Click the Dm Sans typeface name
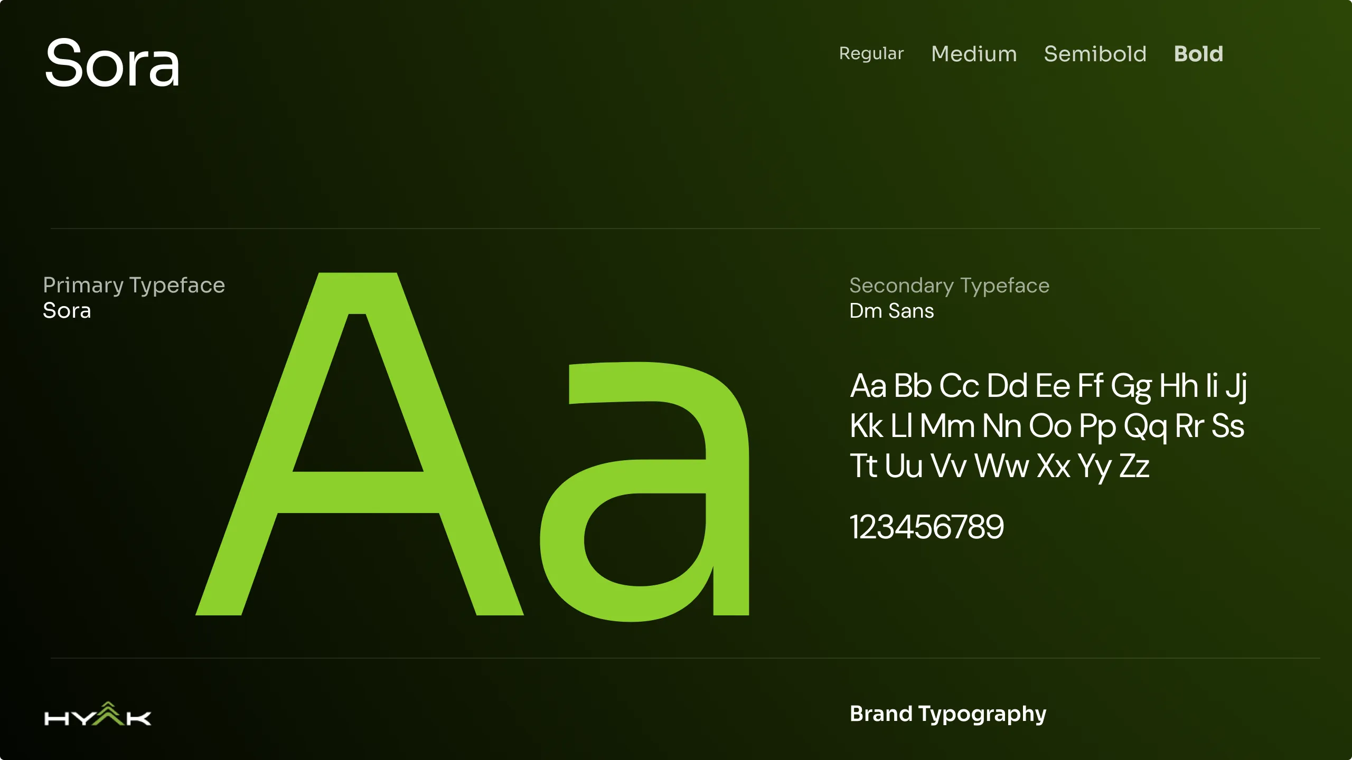 891,311
